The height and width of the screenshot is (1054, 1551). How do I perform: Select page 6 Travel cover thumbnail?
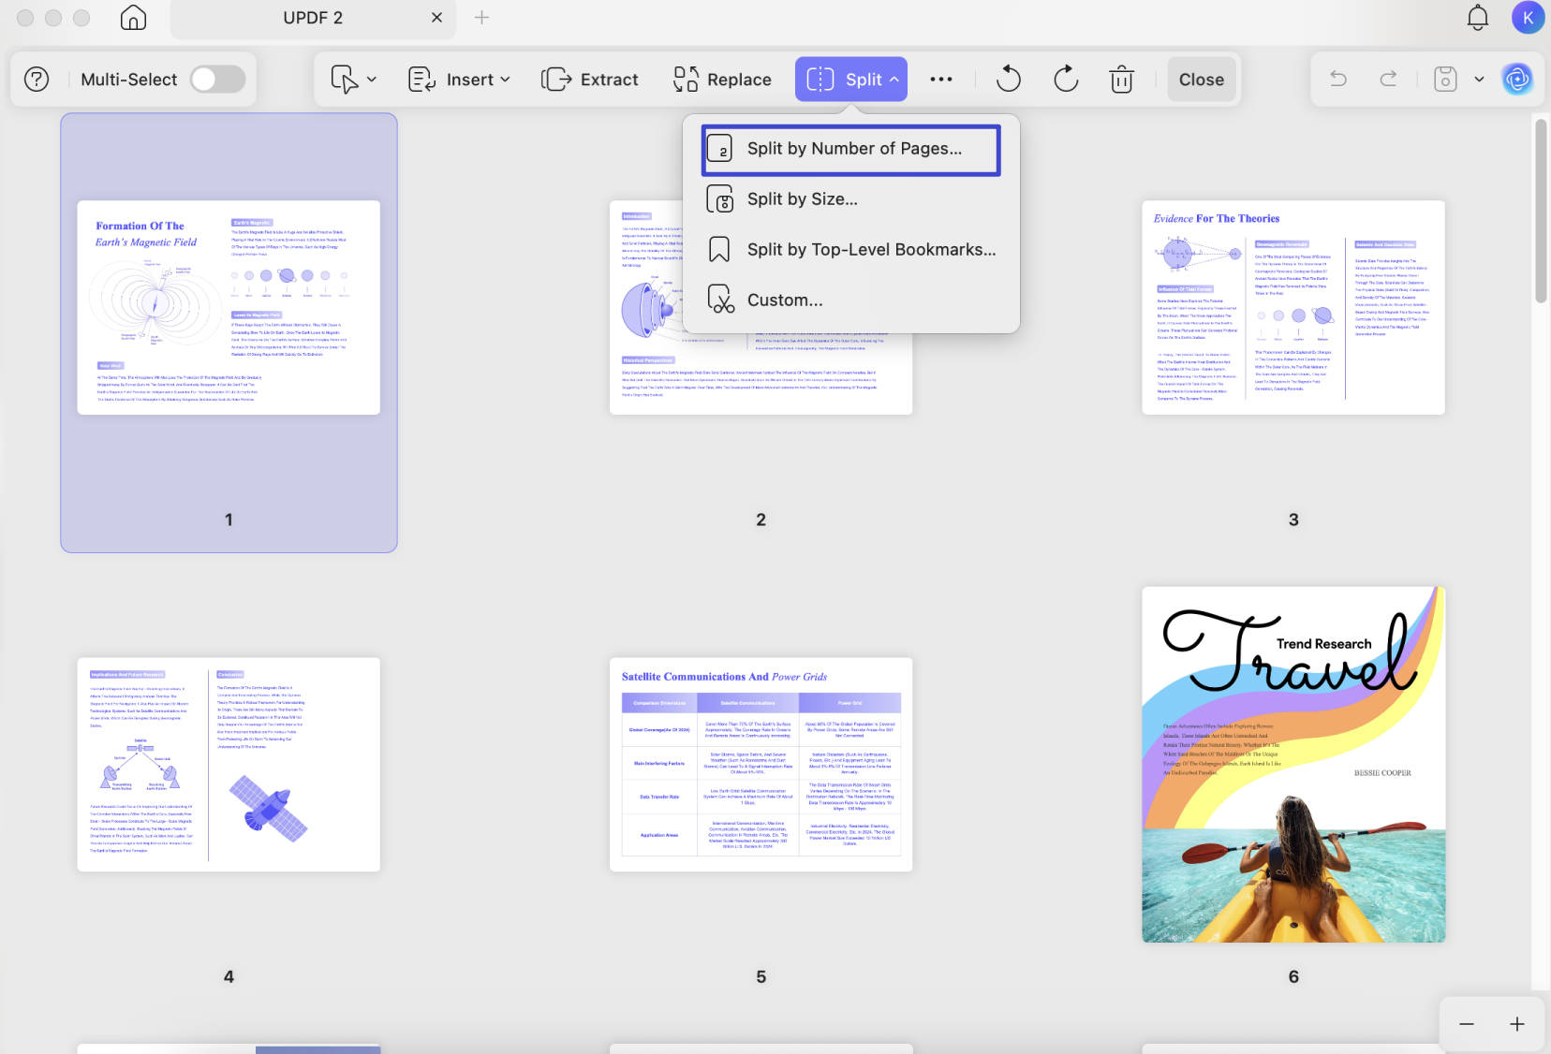coord(1293,764)
